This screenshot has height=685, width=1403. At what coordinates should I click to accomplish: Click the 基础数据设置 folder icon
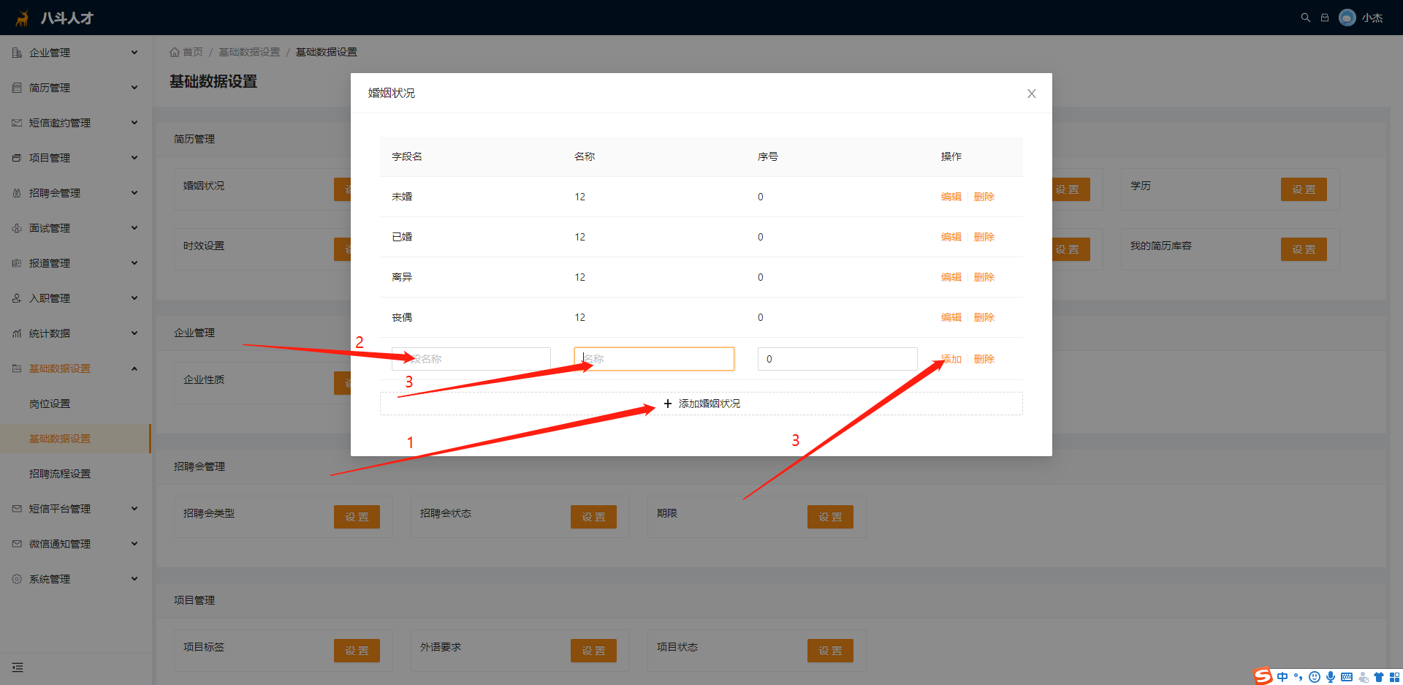pyautogui.click(x=17, y=368)
